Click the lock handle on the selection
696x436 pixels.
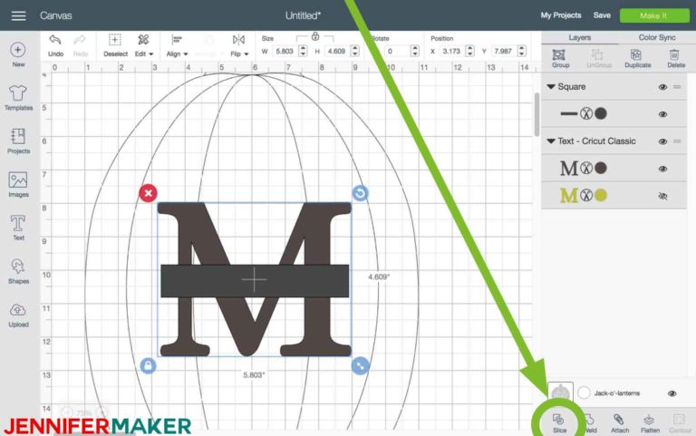149,366
